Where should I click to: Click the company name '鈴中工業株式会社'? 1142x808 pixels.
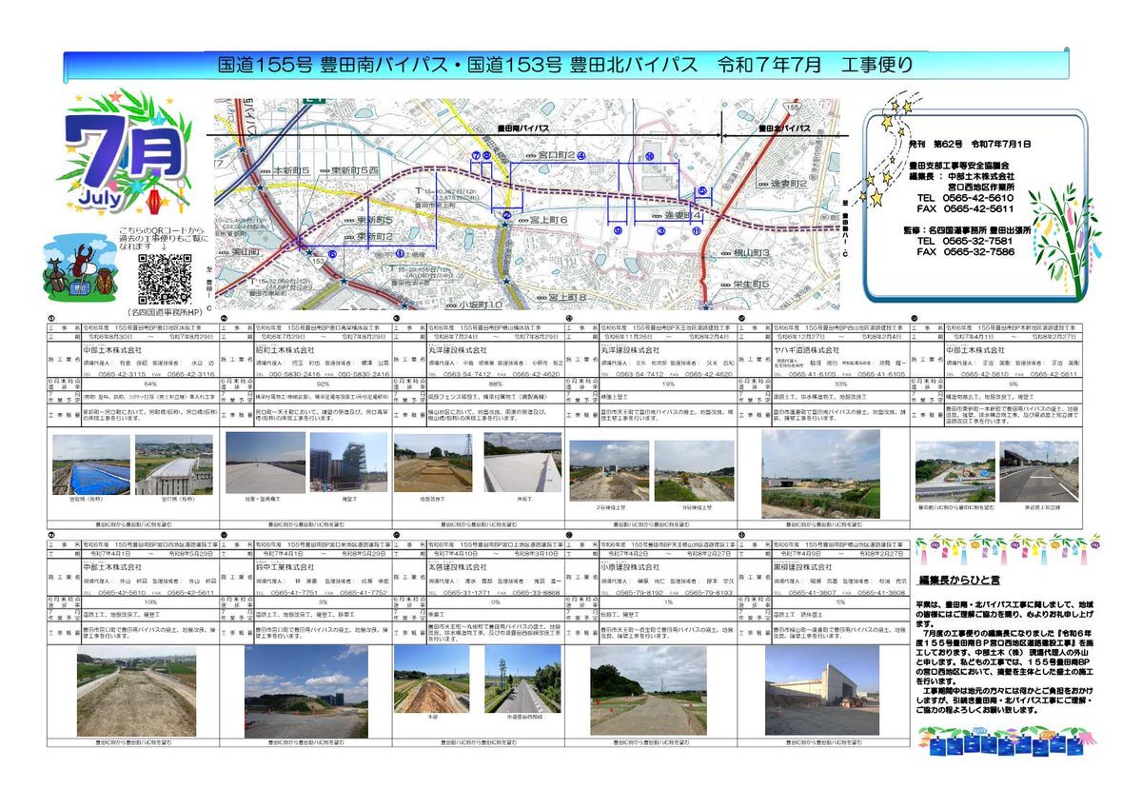(x=285, y=566)
